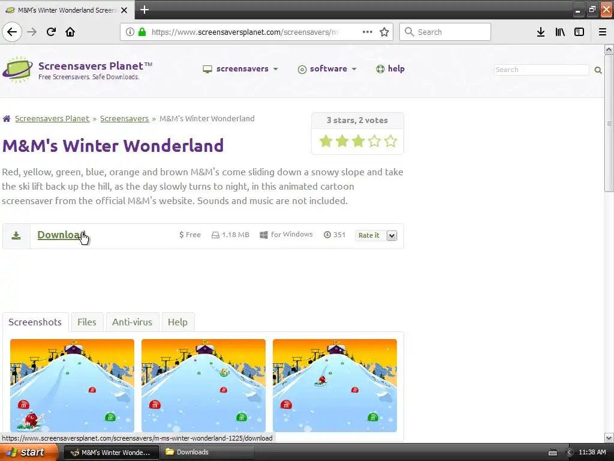Viewport: 614px width, 461px height.
Task: Open the Downloads folder taskbar button
Action: (207, 453)
